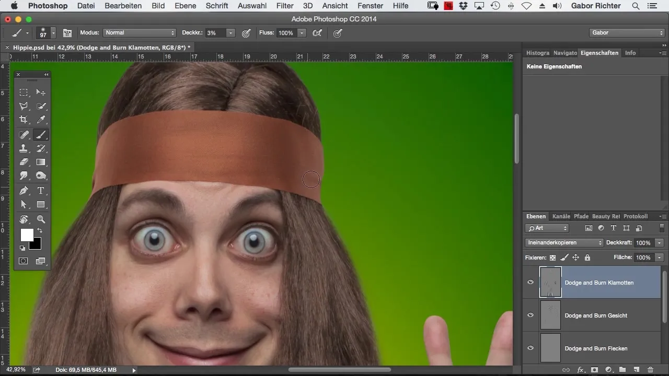The image size is (669, 376).
Task: Open the brush settings panel icon
Action: (67, 33)
